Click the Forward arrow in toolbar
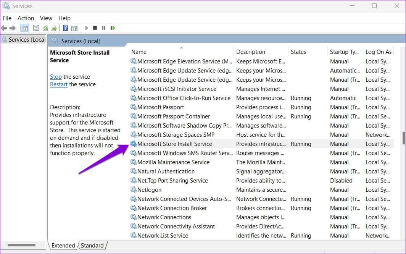 click(x=13, y=28)
